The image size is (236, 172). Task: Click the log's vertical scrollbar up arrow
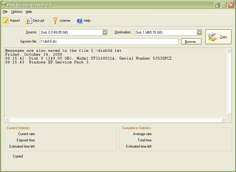tap(229, 51)
